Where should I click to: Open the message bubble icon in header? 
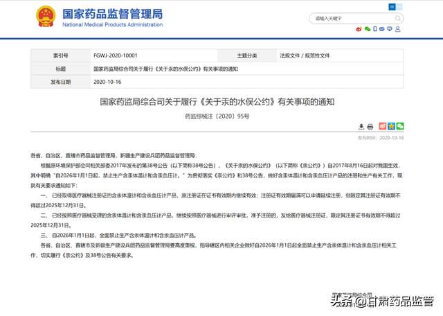[x=390, y=29]
